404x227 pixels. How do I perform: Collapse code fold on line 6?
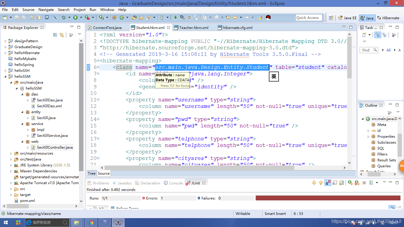pyautogui.click(x=98, y=67)
